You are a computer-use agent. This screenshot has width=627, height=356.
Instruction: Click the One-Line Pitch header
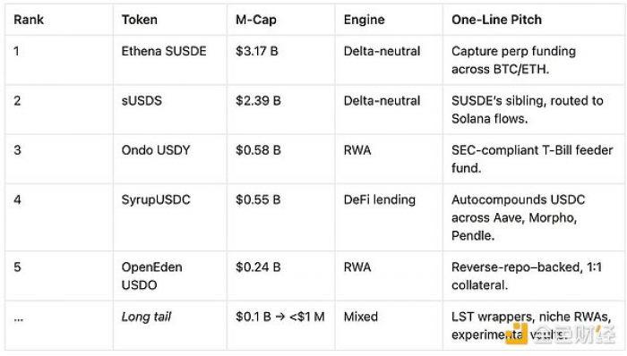tap(496, 20)
